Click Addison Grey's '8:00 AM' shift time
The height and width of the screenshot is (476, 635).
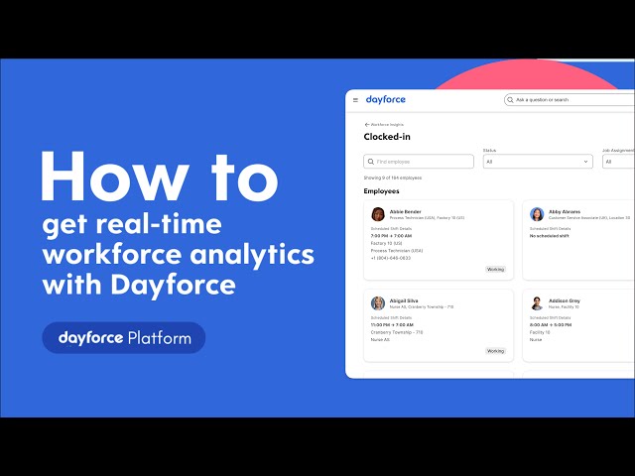pyautogui.click(x=539, y=324)
